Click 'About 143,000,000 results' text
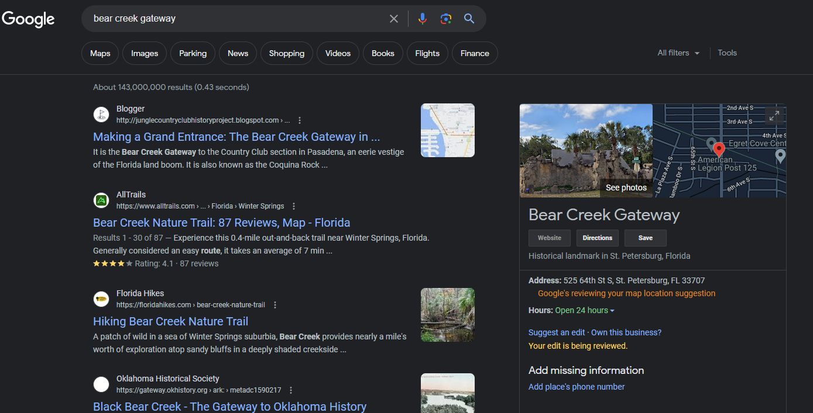Screen dimensions: 813x413 171,87
